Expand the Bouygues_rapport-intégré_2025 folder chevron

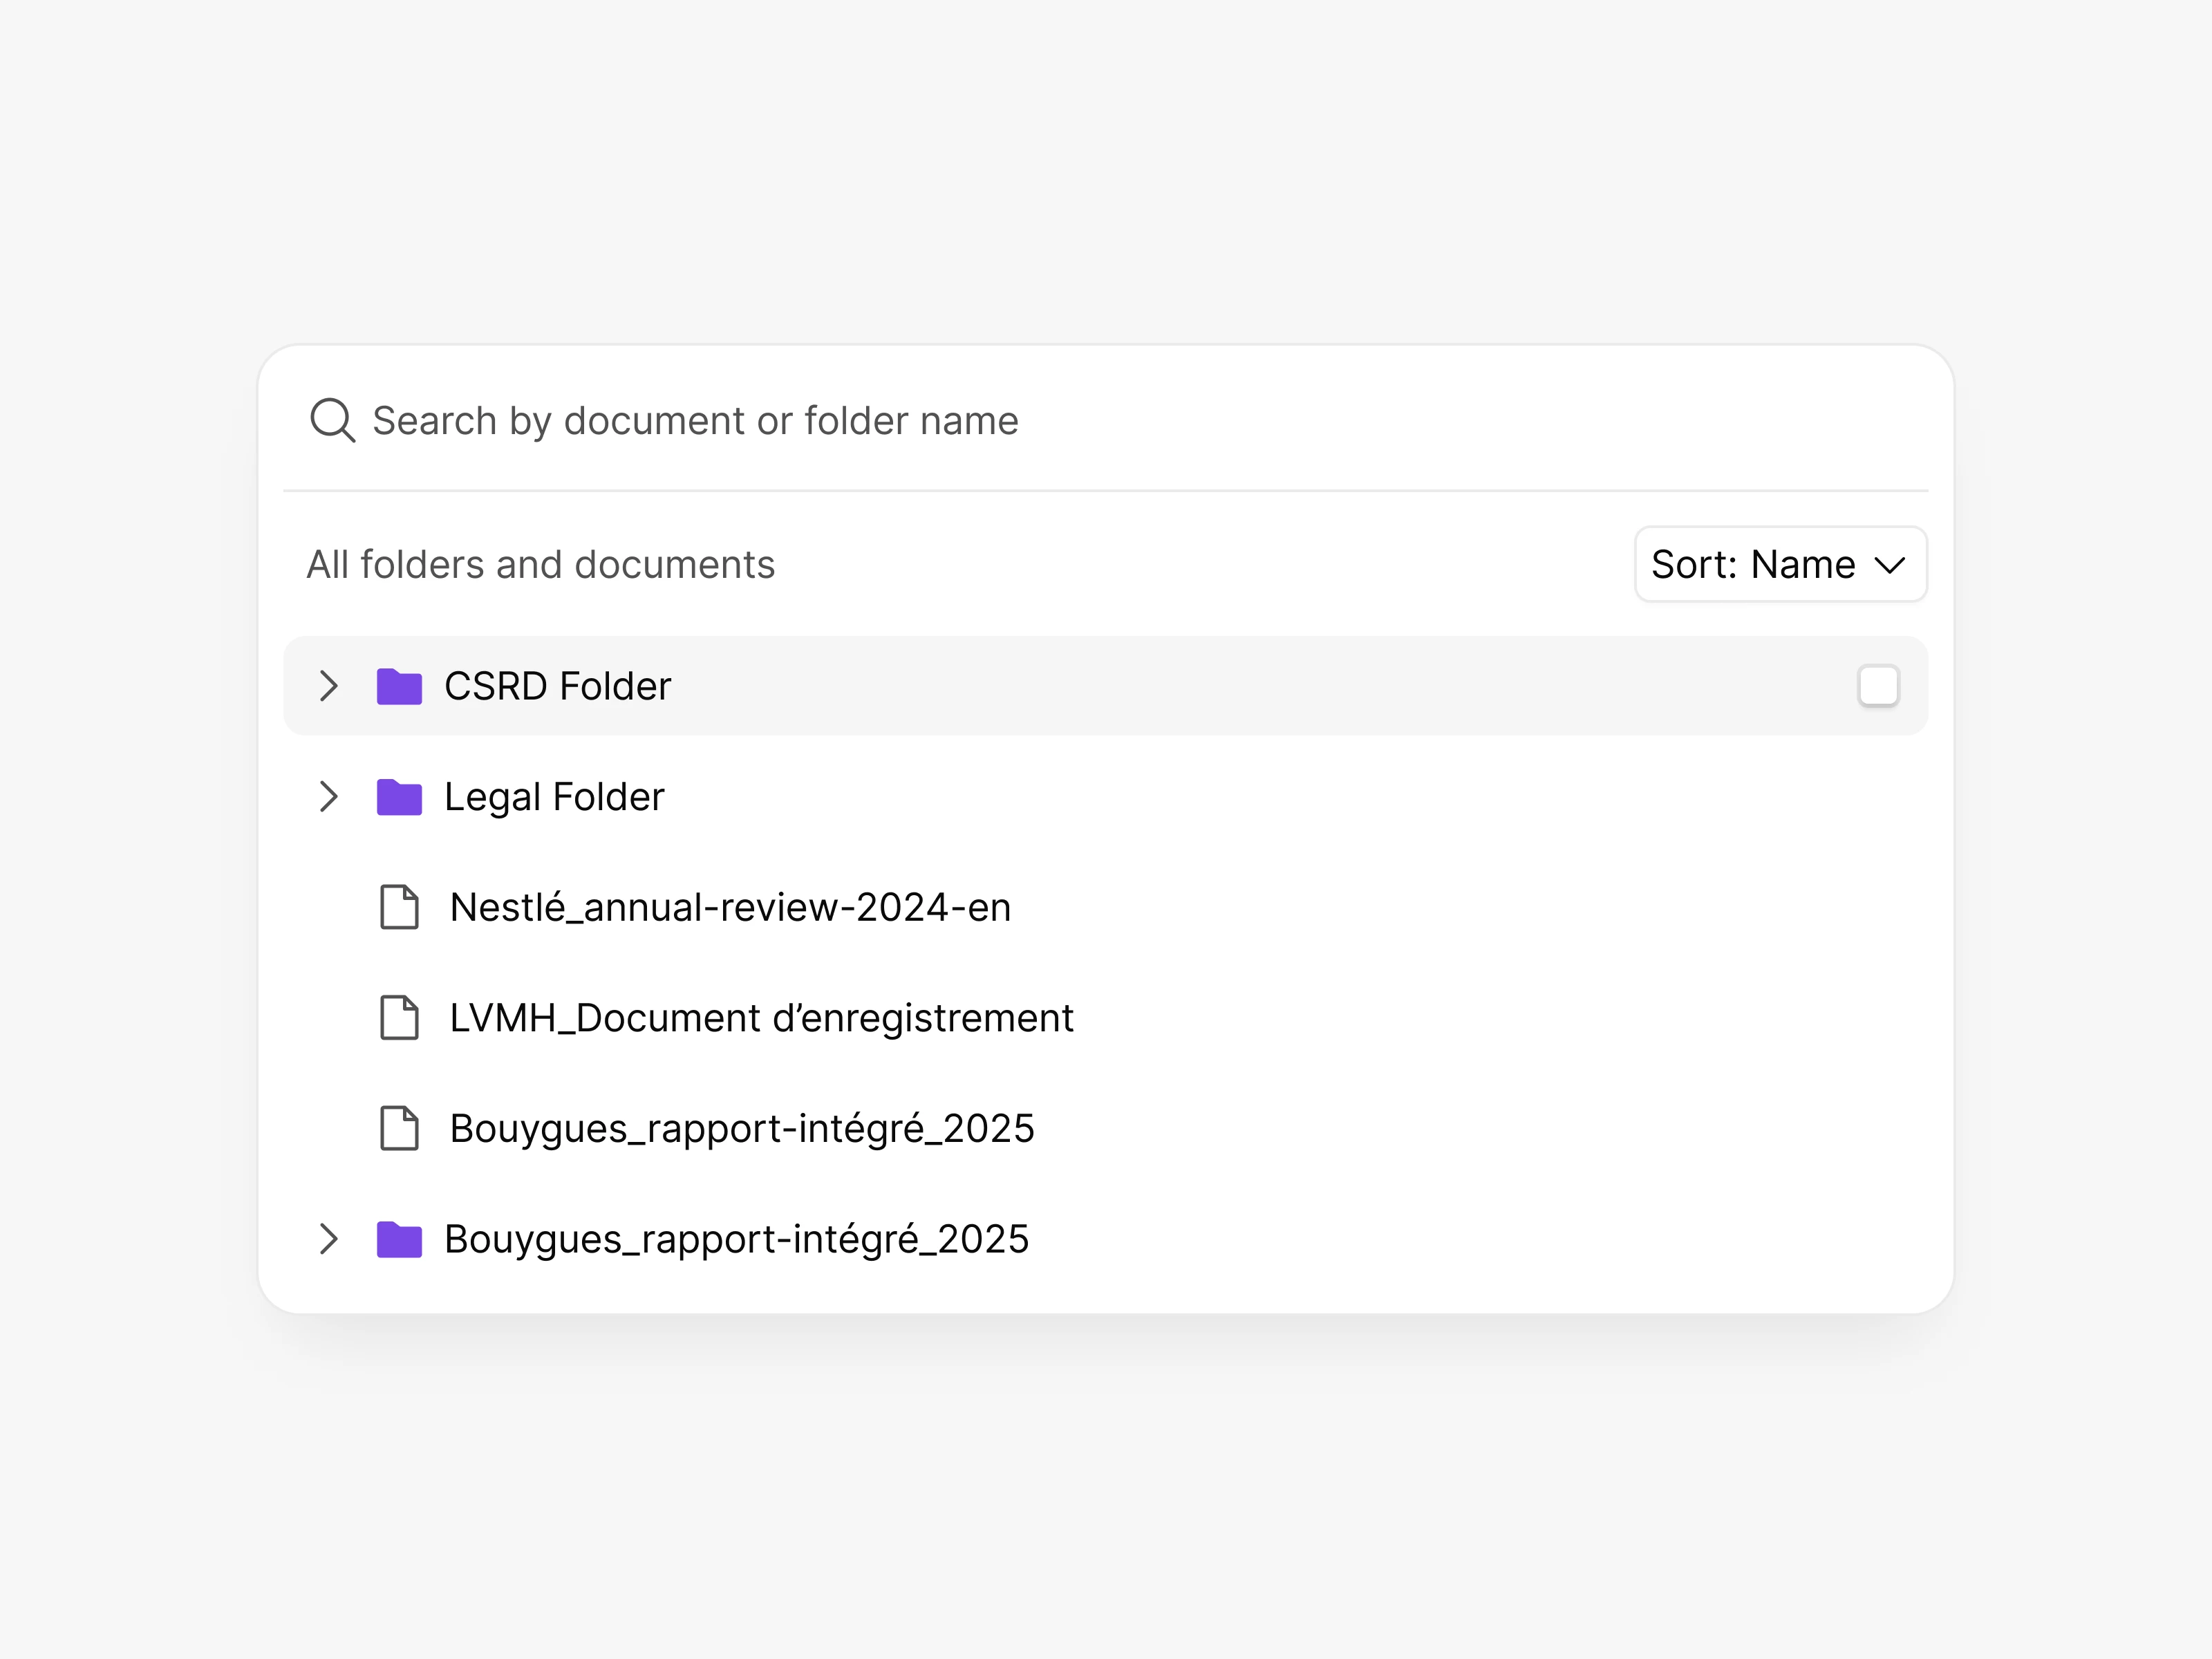pyautogui.click(x=328, y=1239)
